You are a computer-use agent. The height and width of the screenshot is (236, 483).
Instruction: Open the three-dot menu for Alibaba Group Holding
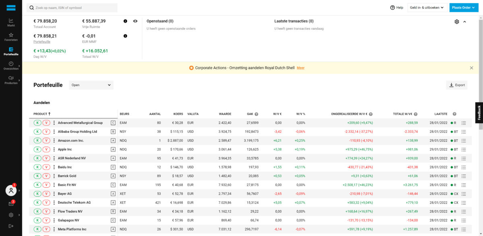54,131
